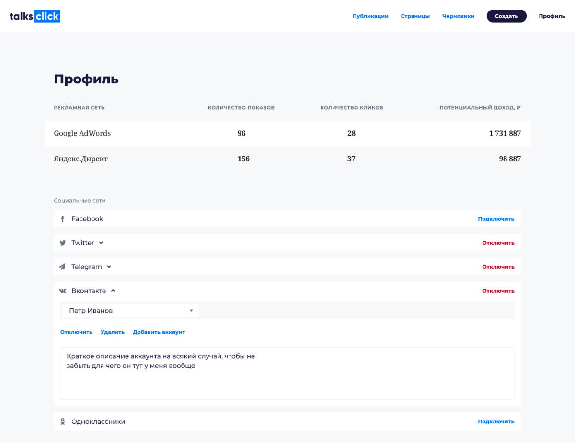Viewport: 575px width, 443px height.
Task: Click the 96 impressions value
Action: click(241, 133)
